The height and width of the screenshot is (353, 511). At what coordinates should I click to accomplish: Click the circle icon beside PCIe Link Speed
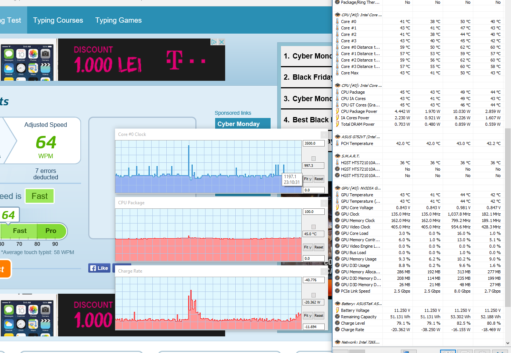pyautogui.click(x=337, y=291)
